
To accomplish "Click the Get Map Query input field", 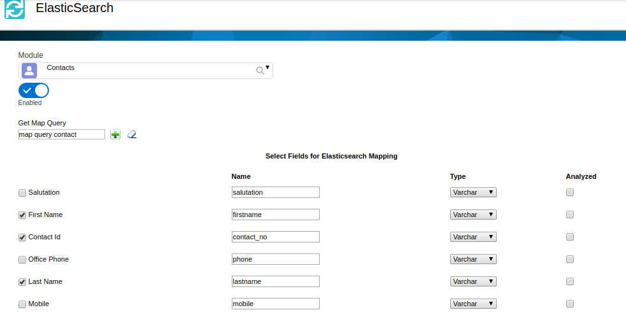I will [x=61, y=134].
